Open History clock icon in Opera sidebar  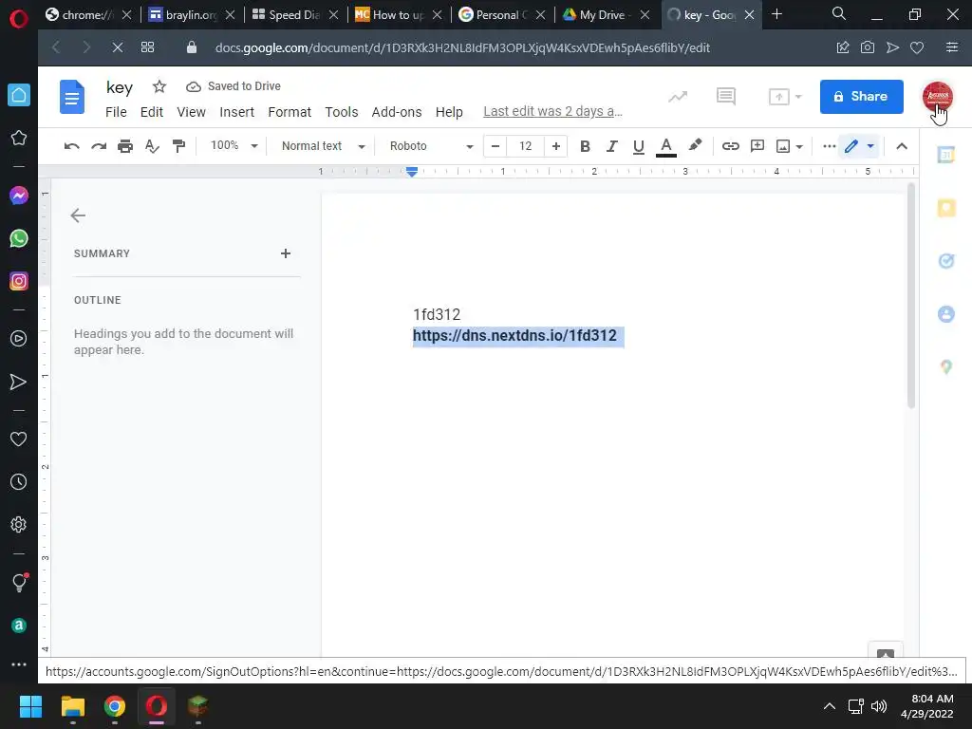click(19, 481)
